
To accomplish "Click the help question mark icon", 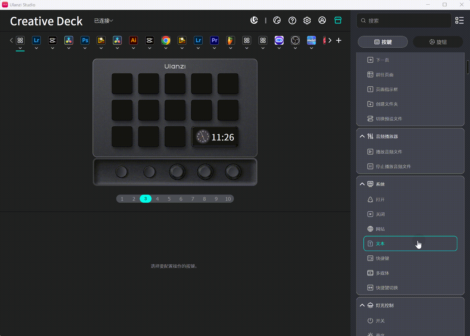I will 292,20.
